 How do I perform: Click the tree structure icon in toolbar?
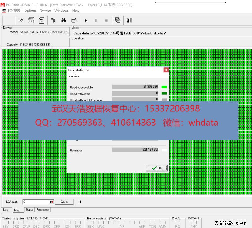point(53,20)
